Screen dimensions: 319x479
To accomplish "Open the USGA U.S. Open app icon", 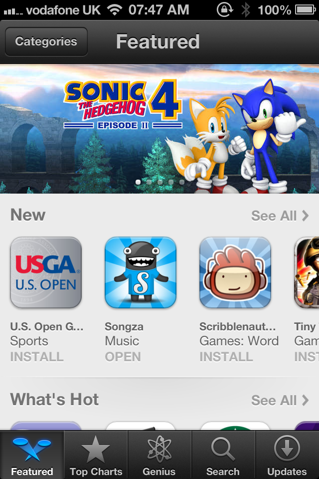I will click(46, 272).
